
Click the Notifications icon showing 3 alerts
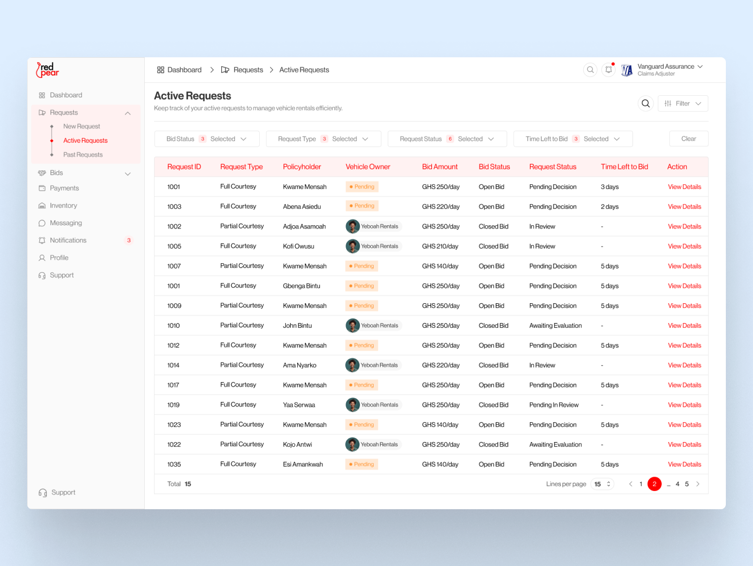pyautogui.click(x=42, y=240)
